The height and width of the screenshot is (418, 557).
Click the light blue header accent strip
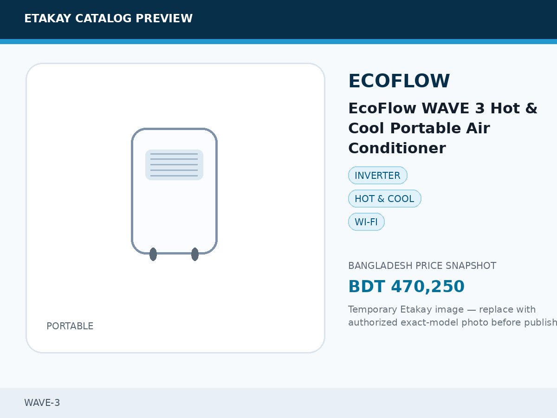(x=278, y=41)
